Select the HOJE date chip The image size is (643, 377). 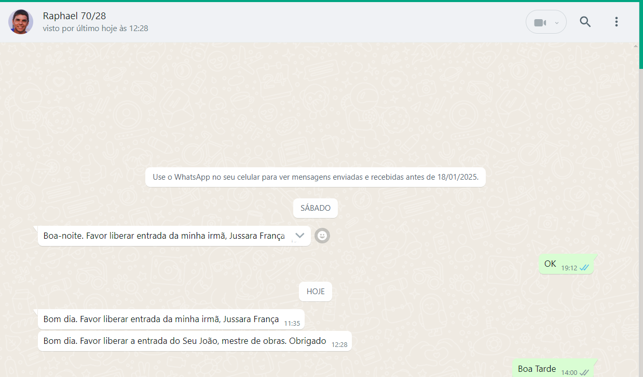pyautogui.click(x=316, y=292)
